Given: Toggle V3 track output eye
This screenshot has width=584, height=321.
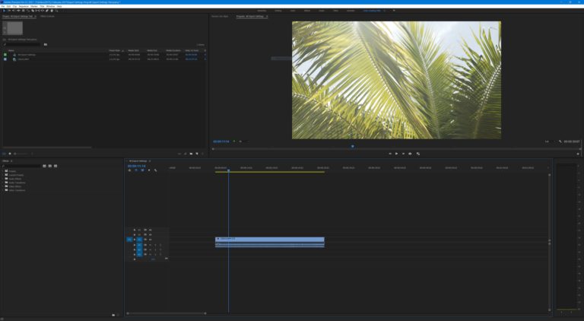Looking at the screenshot, I should click(x=150, y=230).
